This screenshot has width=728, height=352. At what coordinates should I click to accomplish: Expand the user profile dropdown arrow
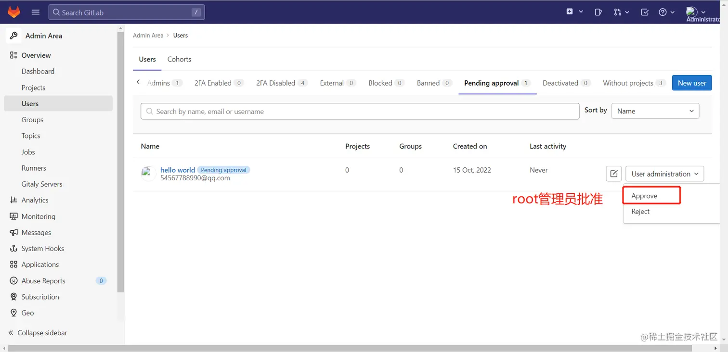click(703, 12)
